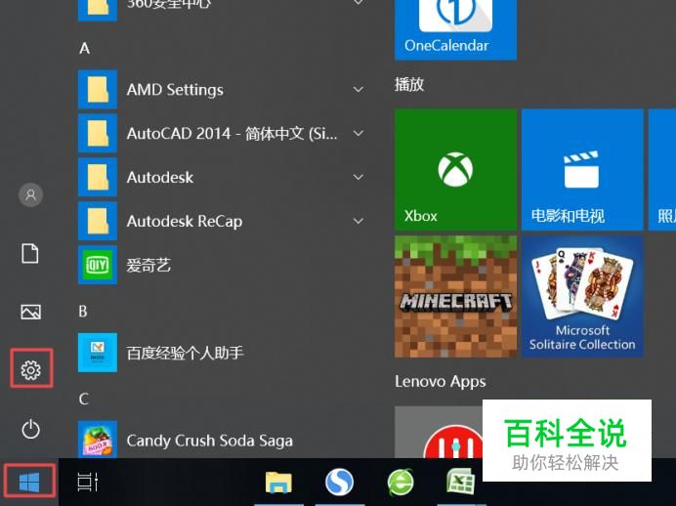Open the Power options icon
Screen dimensions: 676x506
click(30, 429)
